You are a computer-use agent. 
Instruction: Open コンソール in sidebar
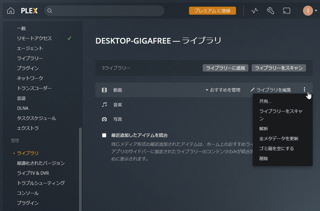[x=28, y=193]
